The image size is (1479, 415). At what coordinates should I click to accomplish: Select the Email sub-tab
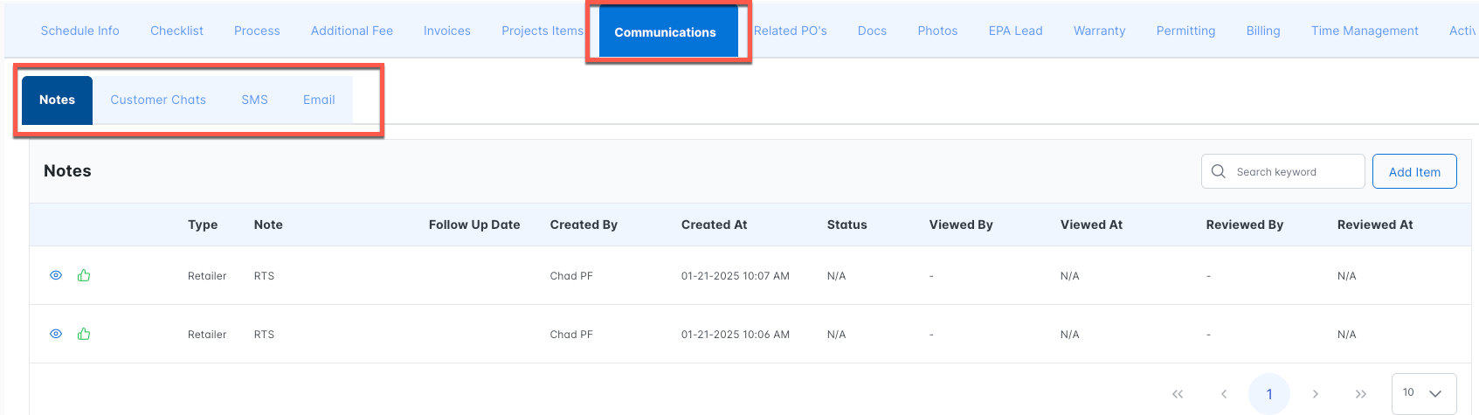coord(319,100)
